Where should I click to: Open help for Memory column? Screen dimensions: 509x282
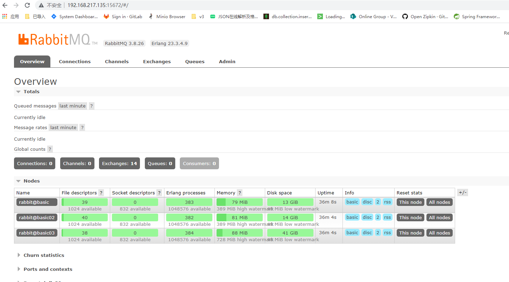pos(240,193)
